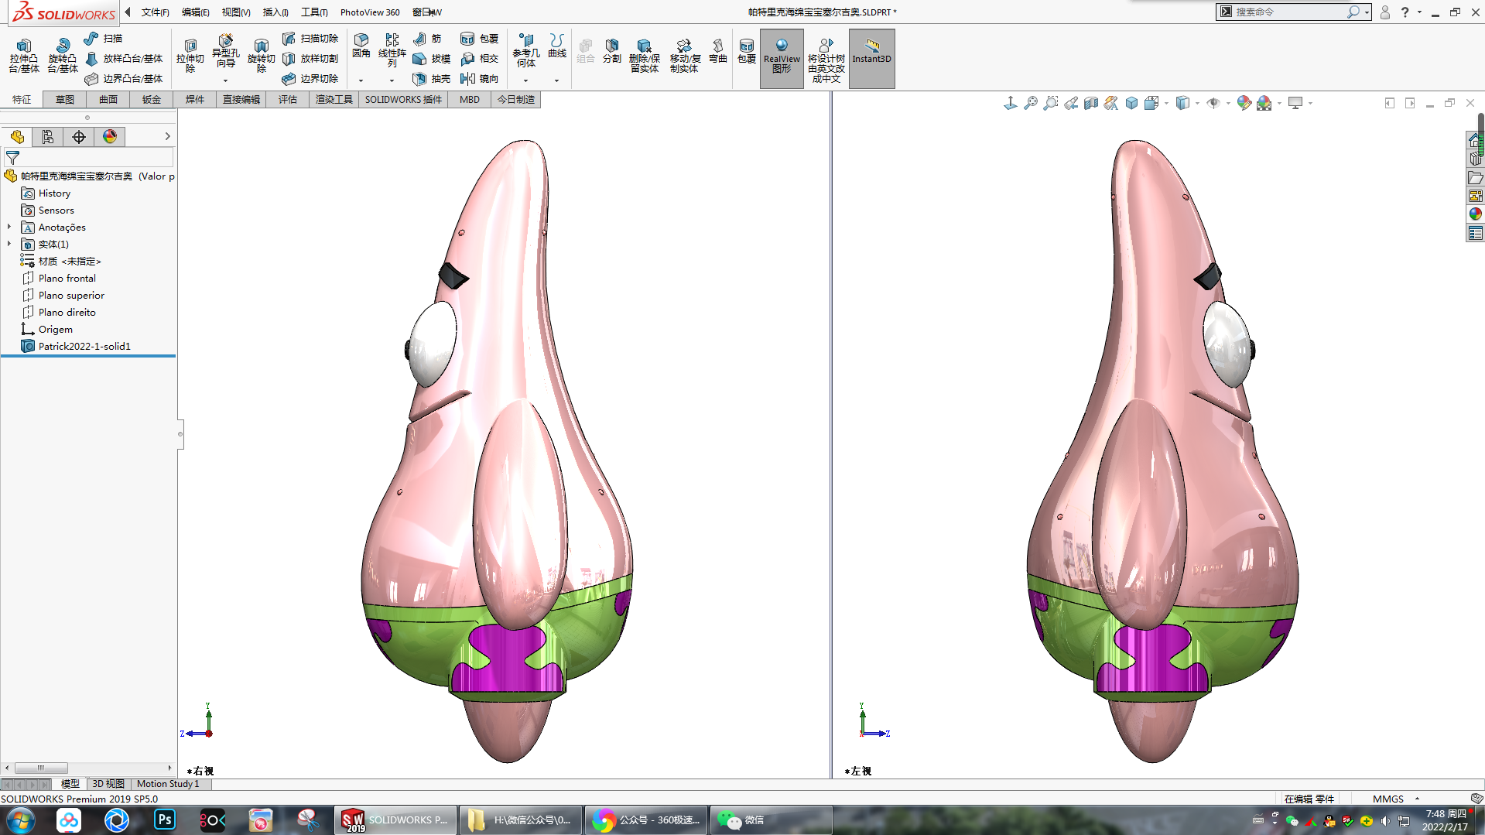Image resolution: width=1485 pixels, height=835 pixels.
Task: Open the 文件(F) menu
Action: coord(155,12)
